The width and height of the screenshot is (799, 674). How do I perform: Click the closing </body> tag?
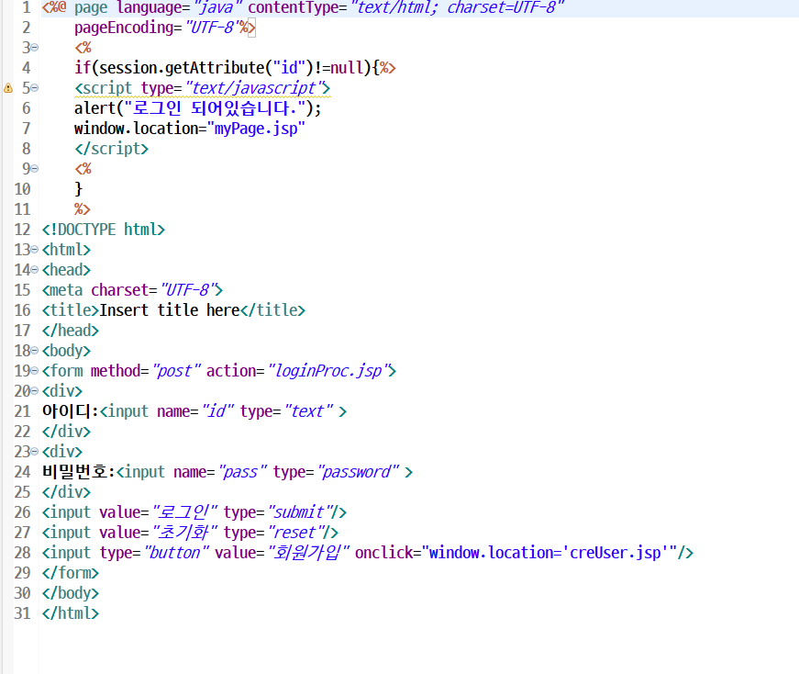click(x=71, y=593)
